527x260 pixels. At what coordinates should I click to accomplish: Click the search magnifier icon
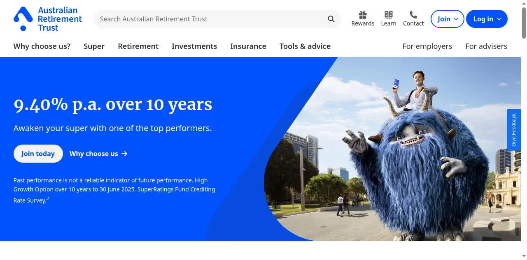(331, 19)
